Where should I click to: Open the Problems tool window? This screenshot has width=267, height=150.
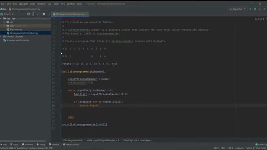point(28,145)
